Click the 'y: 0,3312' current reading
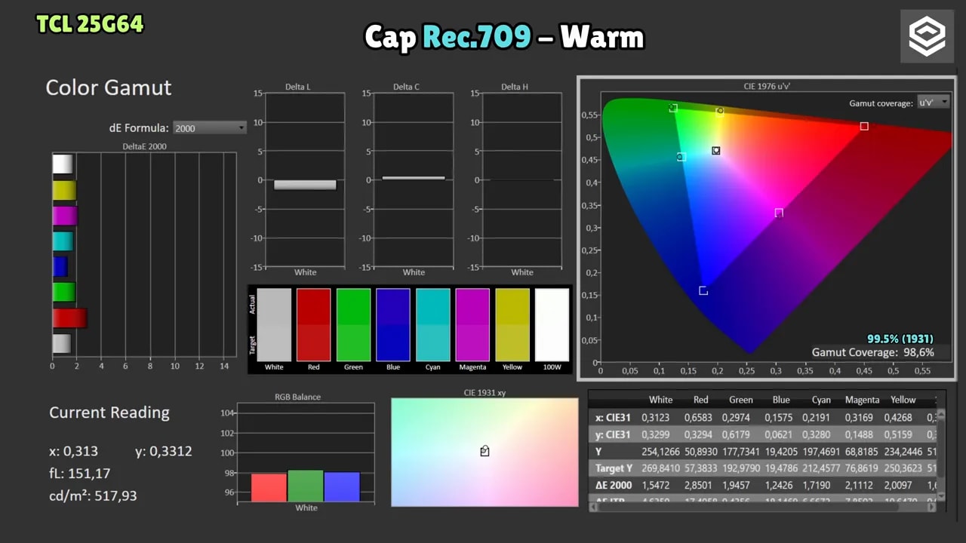Image resolution: width=966 pixels, height=543 pixels. click(164, 451)
